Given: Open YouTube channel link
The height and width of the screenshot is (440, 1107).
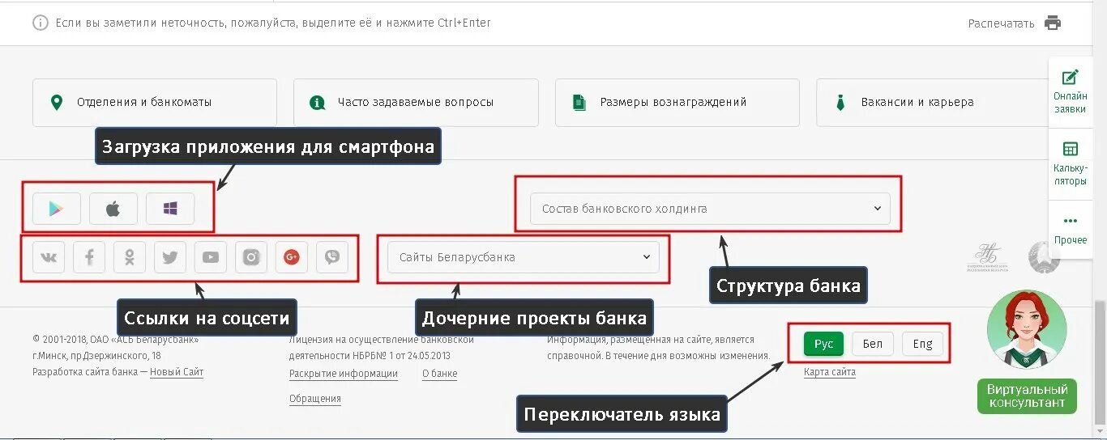Looking at the screenshot, I should pyautogui.click(x=211, y=257).
